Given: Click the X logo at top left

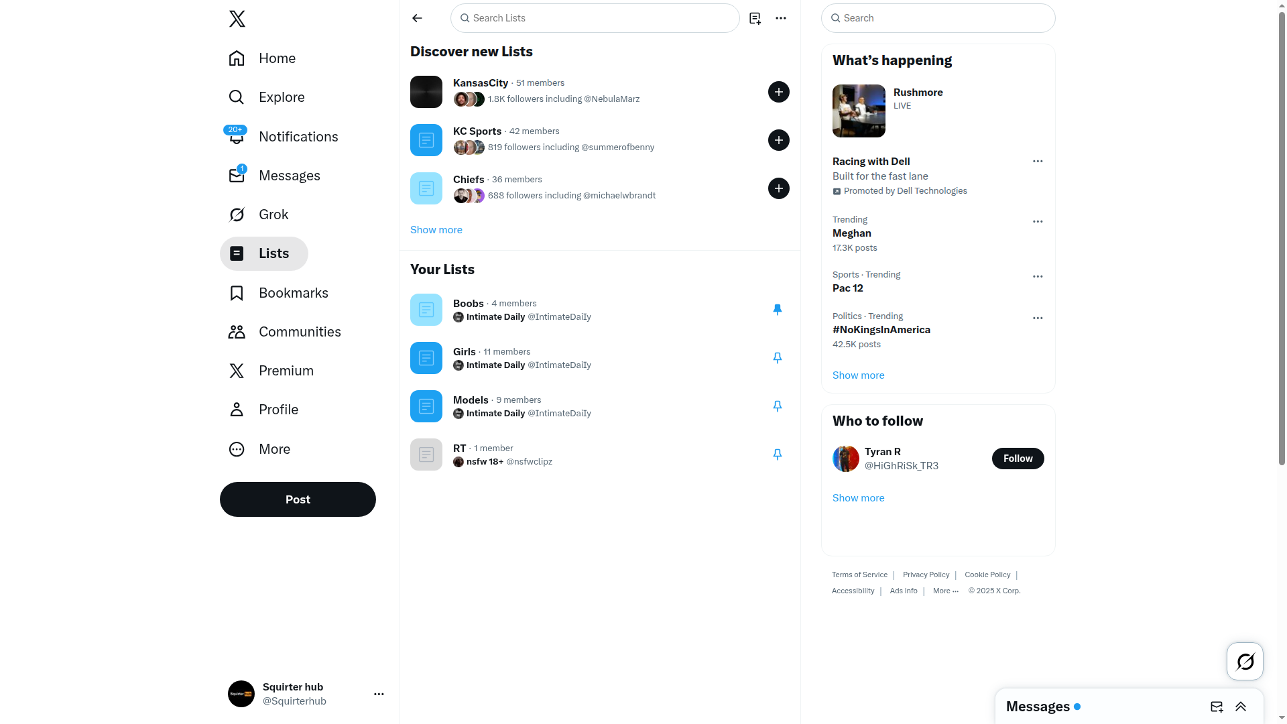Looking at the screenshot, I should (x=237, y=19).
